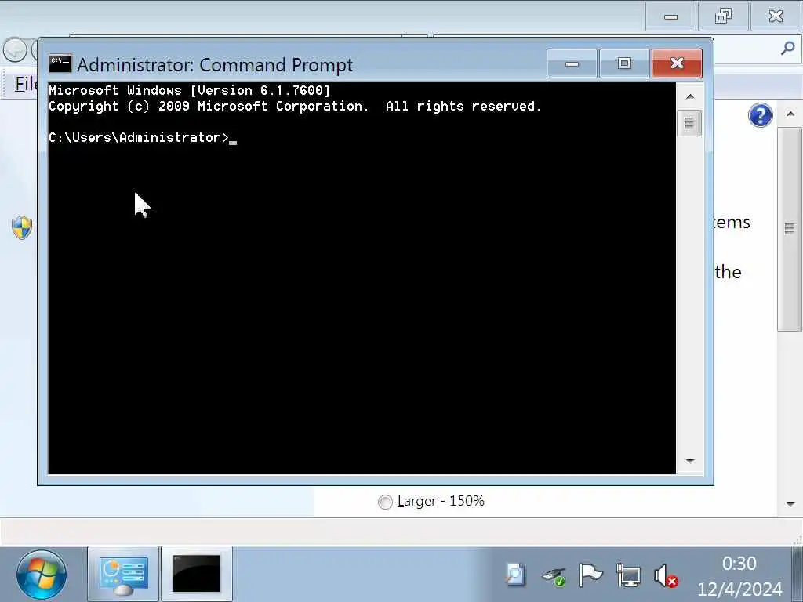Switch to Command Prompt taskbar button

[197, 575]
